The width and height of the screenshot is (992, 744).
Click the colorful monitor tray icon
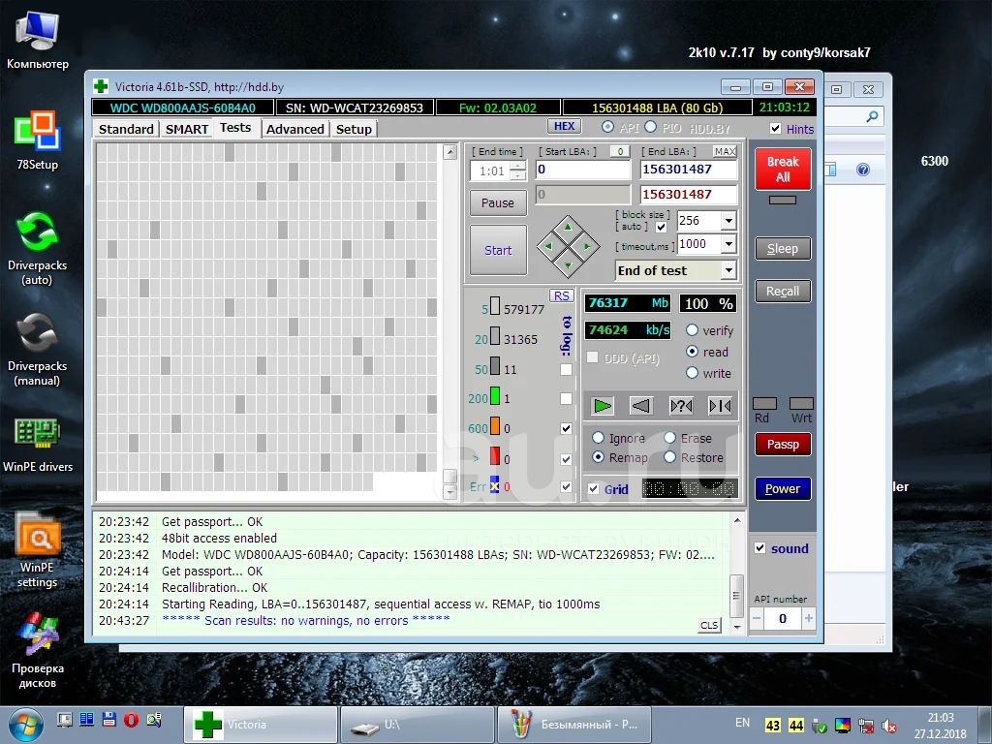pyautogui.click(x=843, y=726)
